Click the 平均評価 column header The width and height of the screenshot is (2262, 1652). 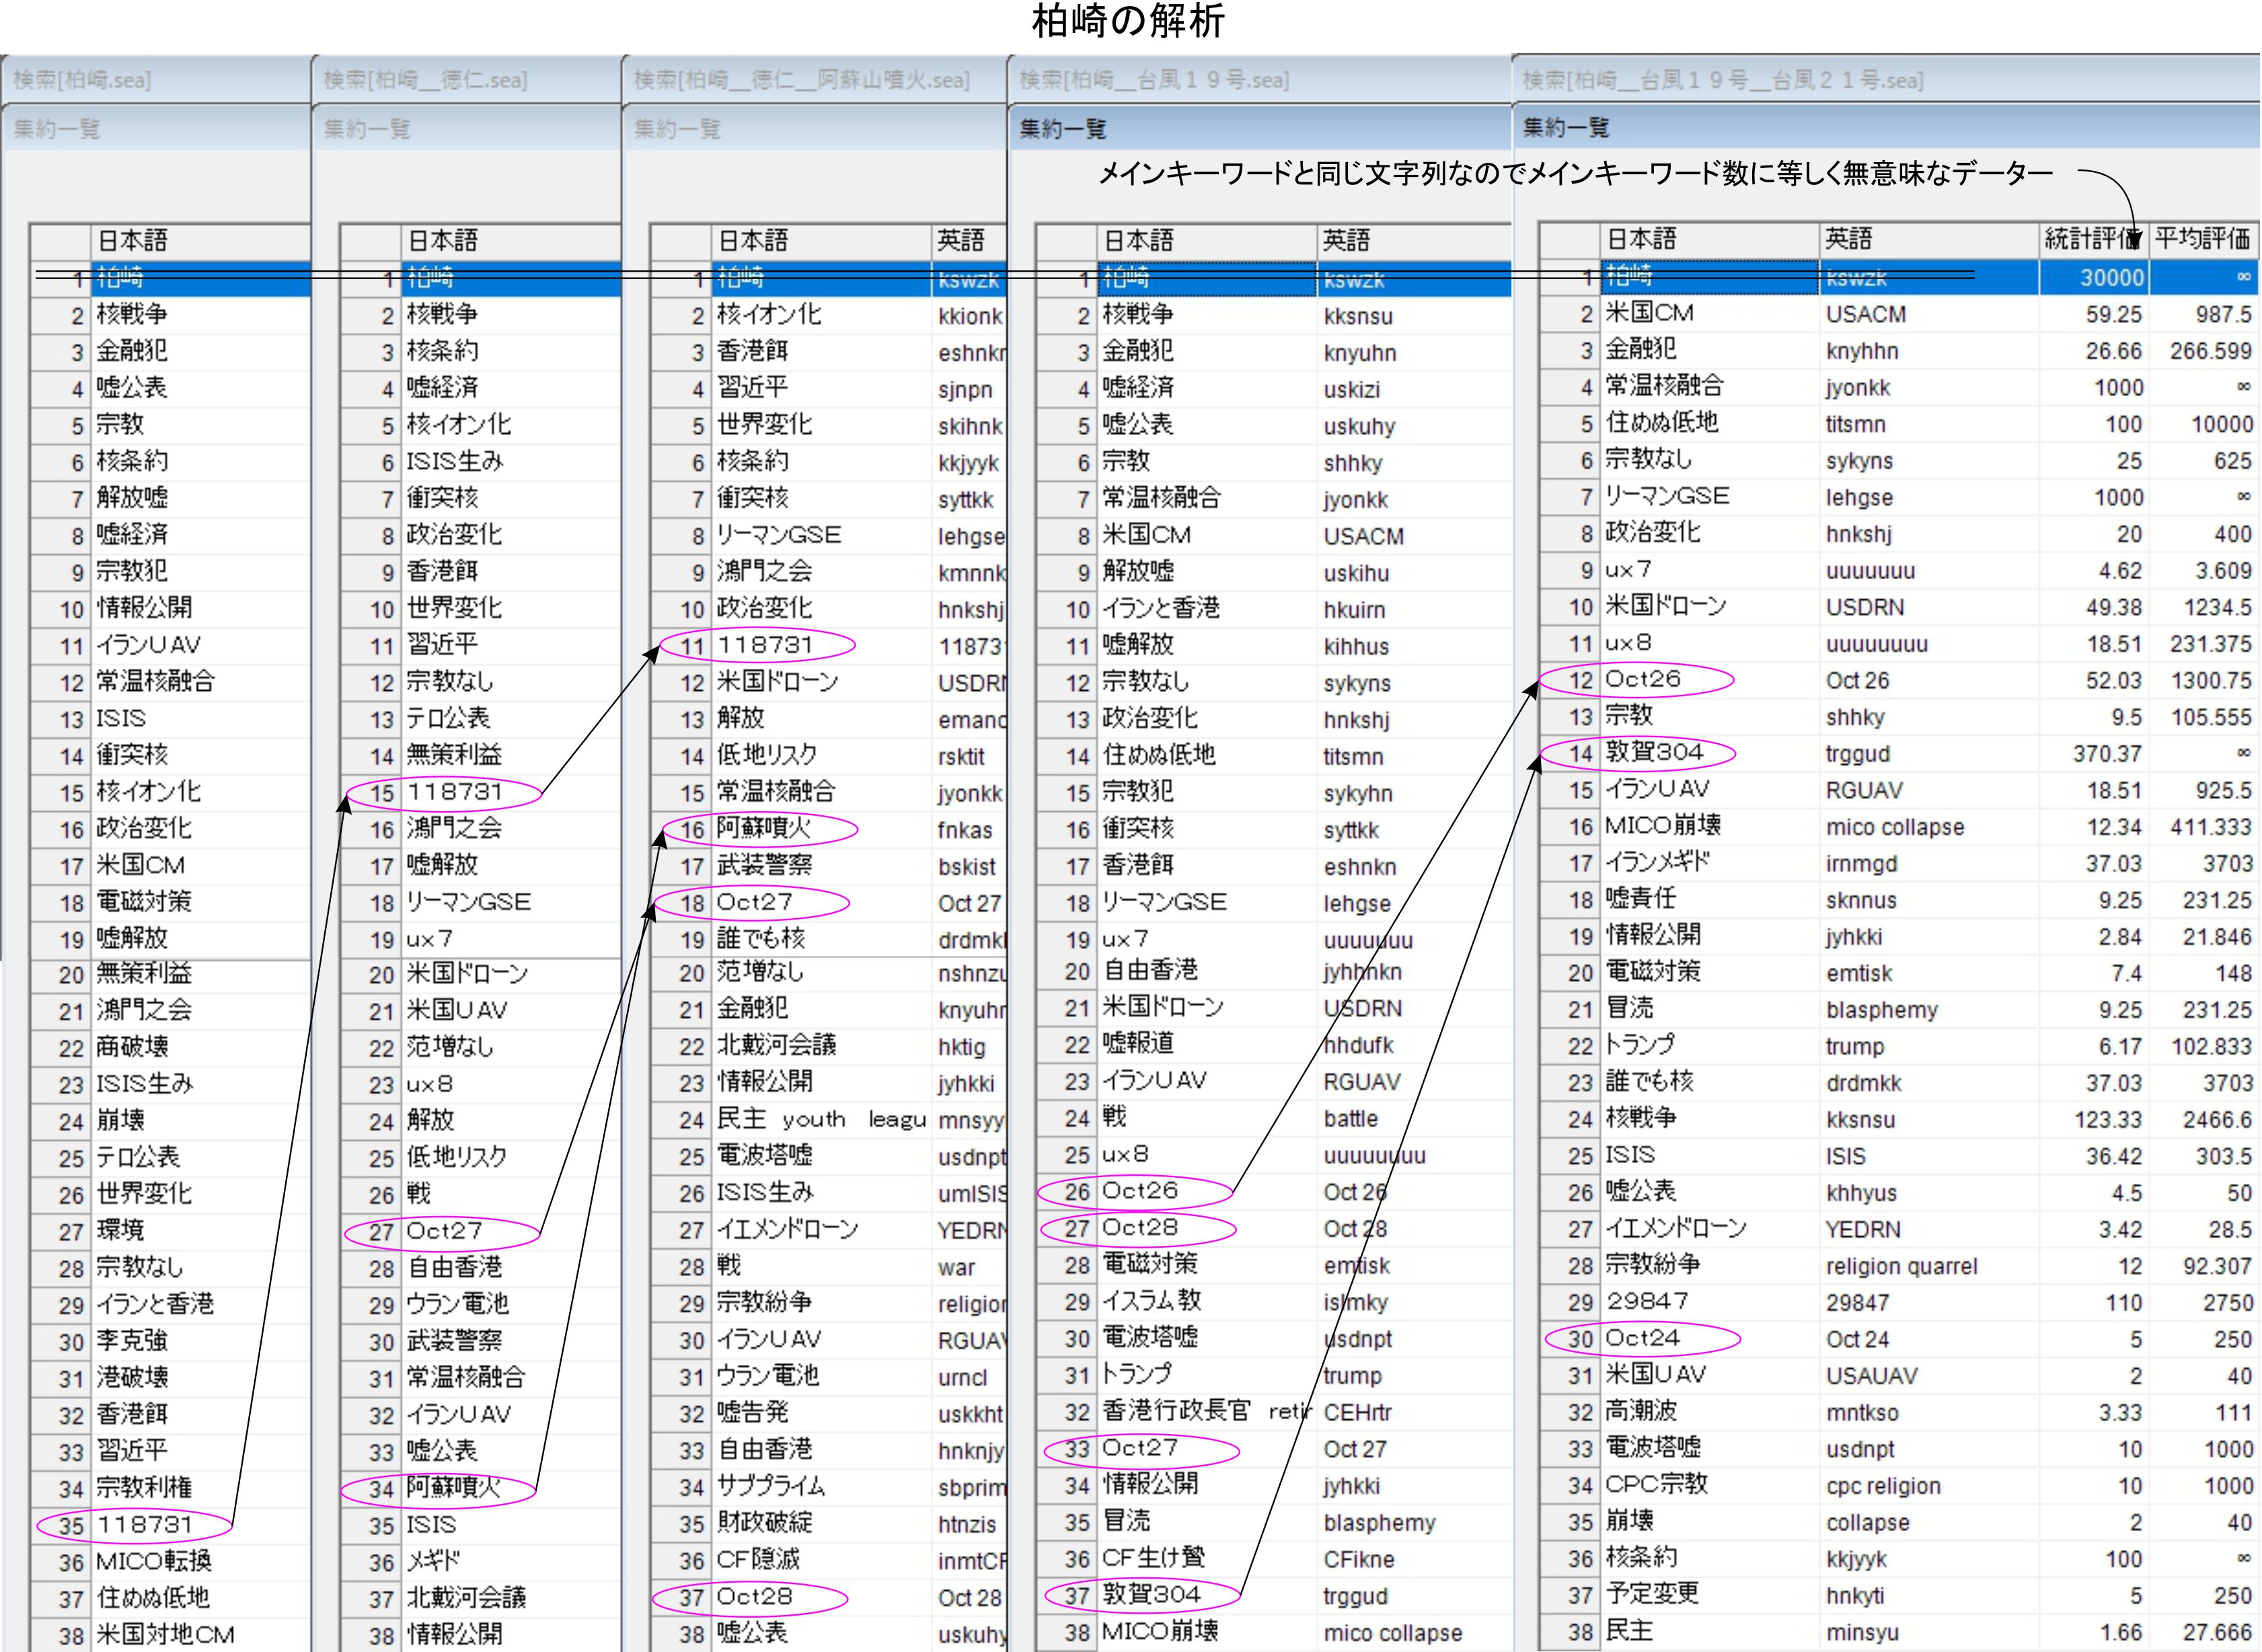point(2202,239)
